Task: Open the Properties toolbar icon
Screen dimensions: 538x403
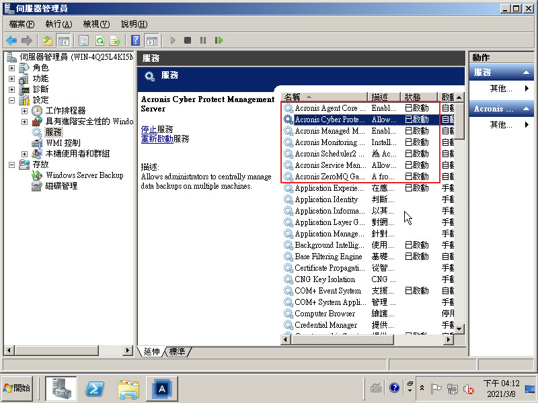Action: click(83, 40)
